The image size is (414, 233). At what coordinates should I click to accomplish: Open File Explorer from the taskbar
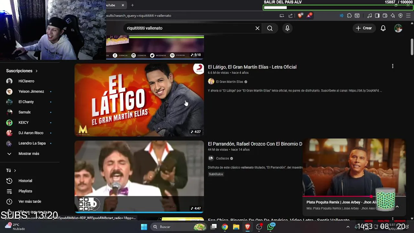[236, 227]
